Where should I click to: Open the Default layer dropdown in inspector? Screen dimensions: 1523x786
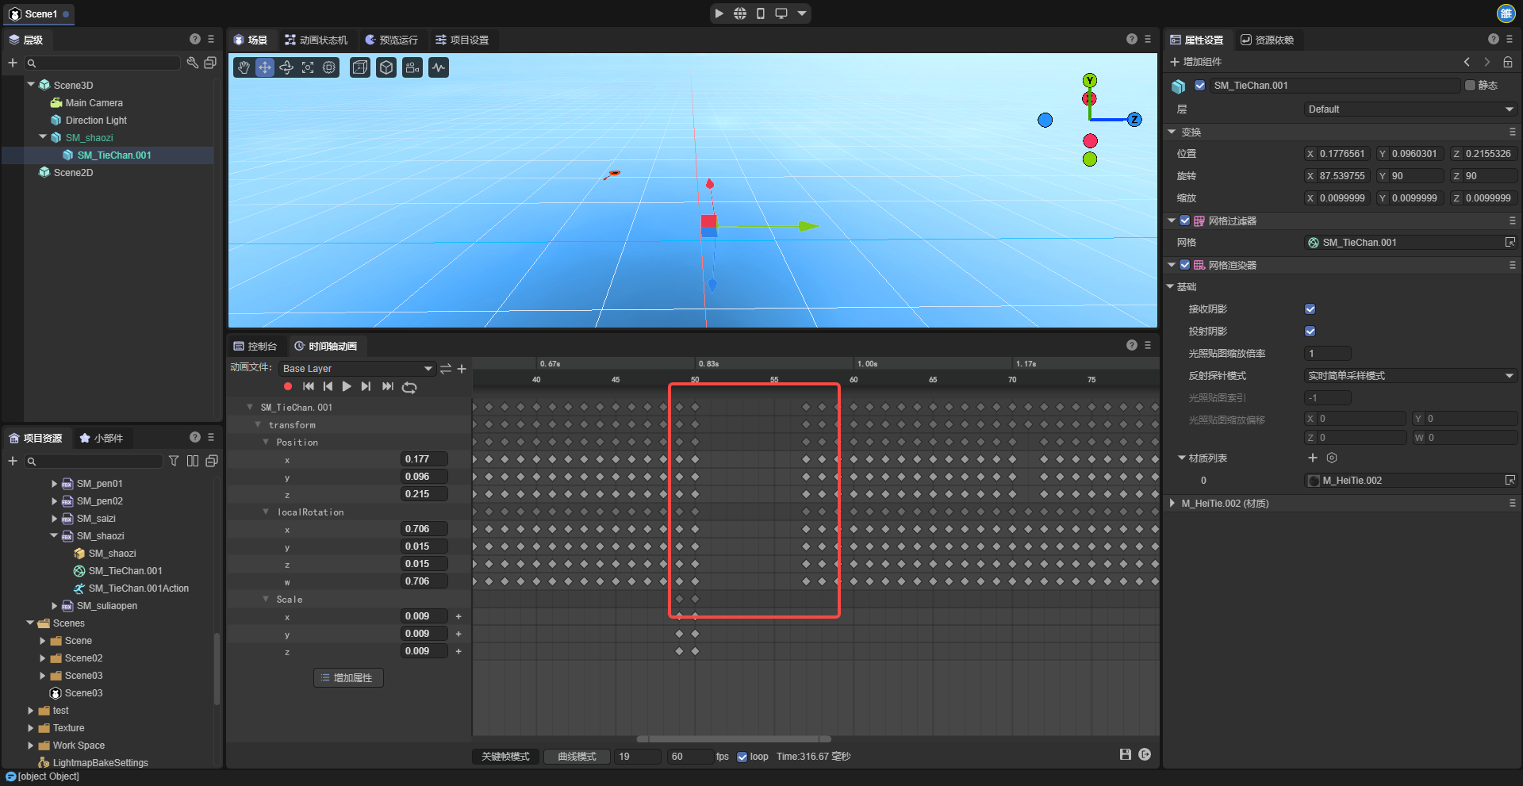[x=1410, y=109]
